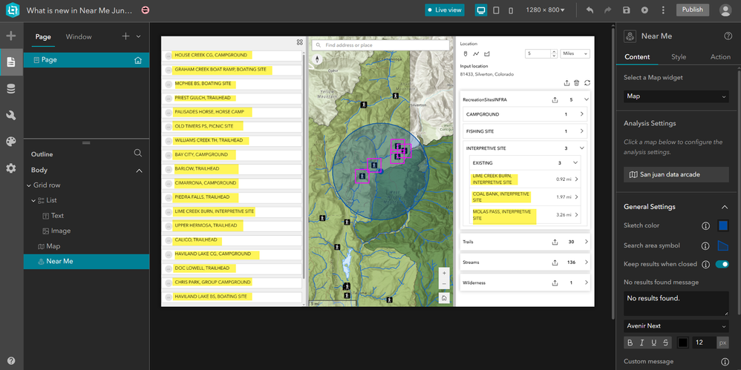Collapse the General Settings section

pyautogui.click(x=725, y=207)
